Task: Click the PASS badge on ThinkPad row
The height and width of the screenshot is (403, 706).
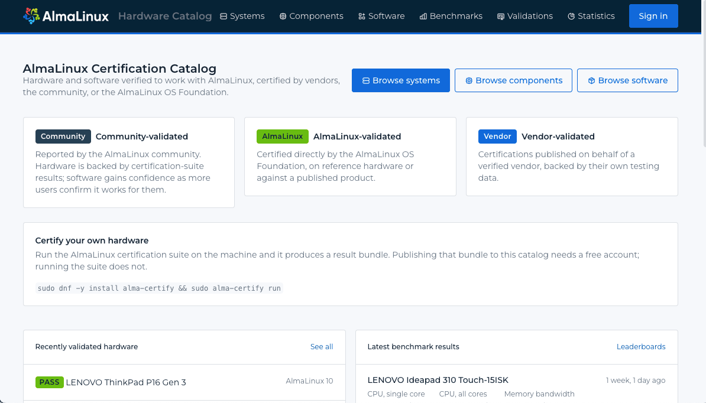Action: [x=49, y=382]
